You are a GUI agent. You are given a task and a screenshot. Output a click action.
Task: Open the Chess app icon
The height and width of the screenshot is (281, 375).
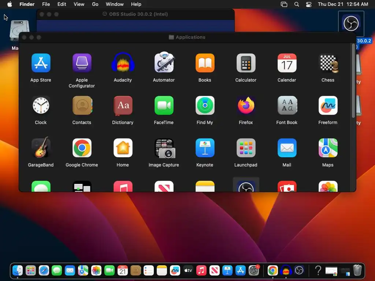click(x=329, y=63)
